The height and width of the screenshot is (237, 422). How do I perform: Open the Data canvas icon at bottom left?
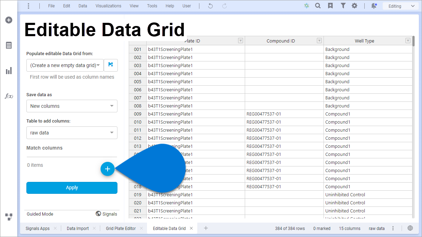[x=9, y=217]
